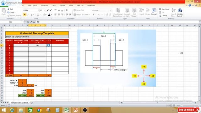This screenshot has width=201, height=113.
Task: Open the Data ribbon tab
Action: pos(54,6)
